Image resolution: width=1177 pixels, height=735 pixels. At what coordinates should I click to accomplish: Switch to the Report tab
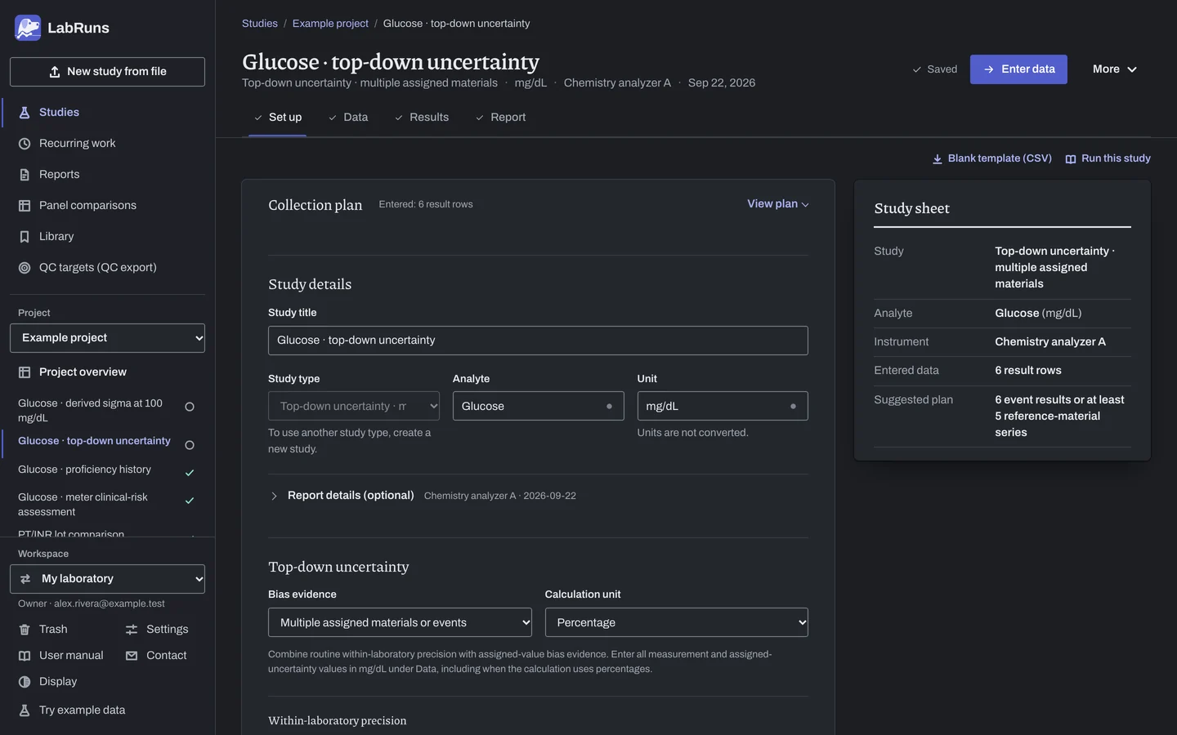[500, 118]
